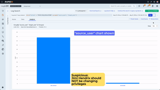This screenshot has height=90, width=160.
Task: Click into the query input field
Action: click(x=69, y=15)
